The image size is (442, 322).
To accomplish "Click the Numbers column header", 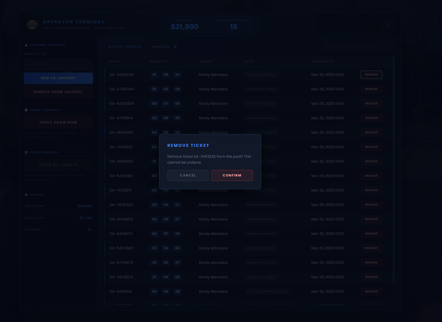I will tap(158, 61).
